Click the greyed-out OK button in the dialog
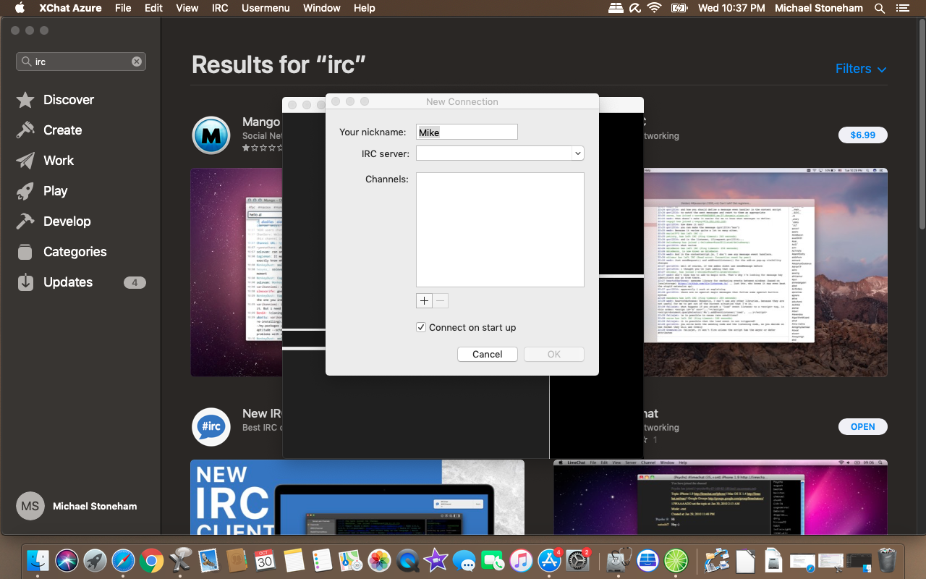 click(x=554, y=354)
